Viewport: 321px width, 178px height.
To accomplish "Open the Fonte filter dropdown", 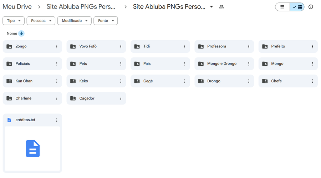I will point(106,21).
